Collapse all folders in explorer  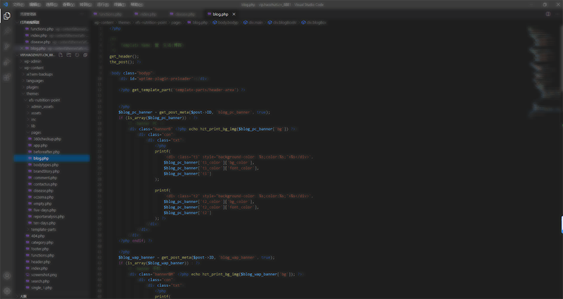[85, 55]
